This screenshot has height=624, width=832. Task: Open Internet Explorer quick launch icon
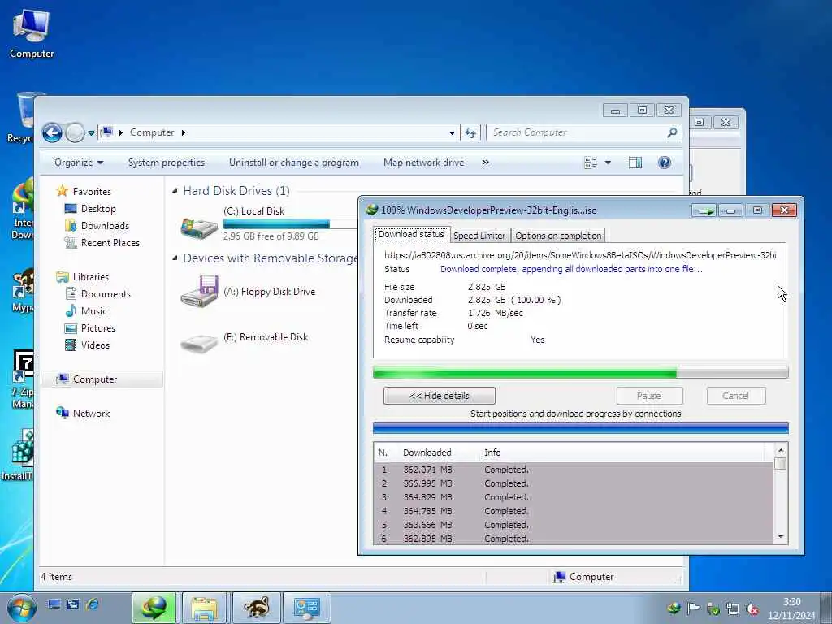pyautogui.click(x=93, y=604)
